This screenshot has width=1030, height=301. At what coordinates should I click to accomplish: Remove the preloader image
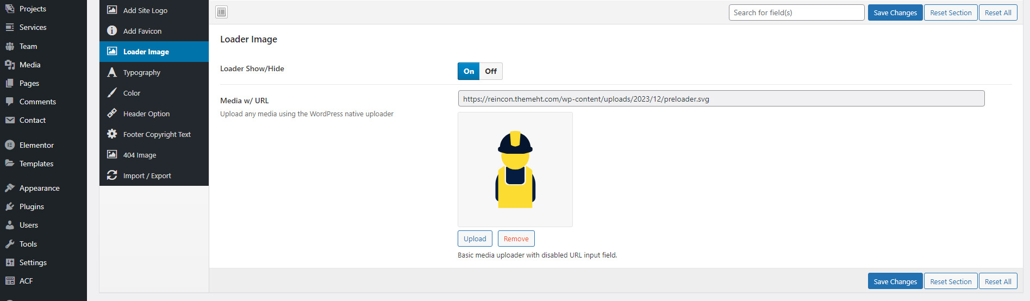(x=516, y=239)
